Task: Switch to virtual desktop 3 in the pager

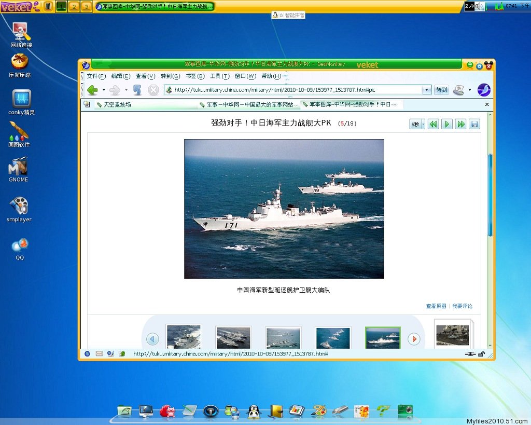Action: point(86,6)
